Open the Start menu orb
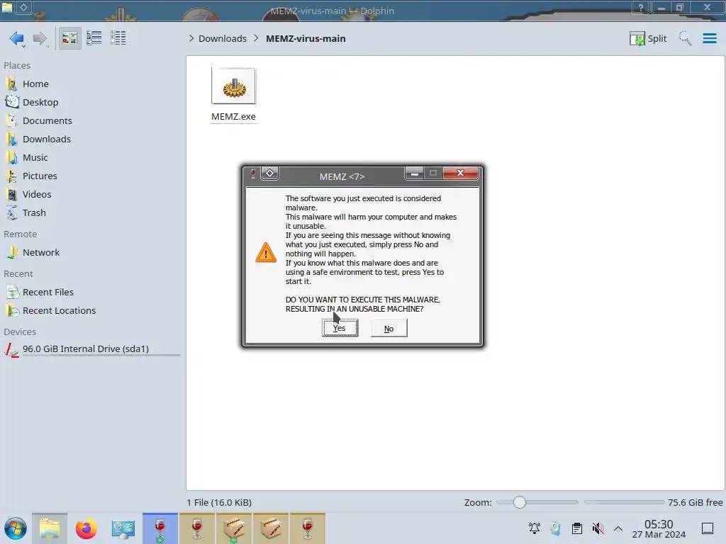 coord(16,528)
